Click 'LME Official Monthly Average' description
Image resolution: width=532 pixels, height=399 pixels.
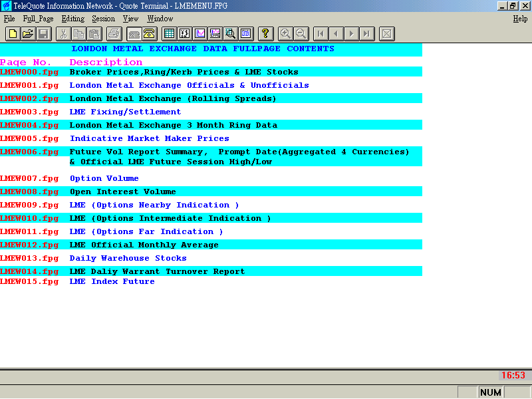pyautogui.click(x=144, y=245)
